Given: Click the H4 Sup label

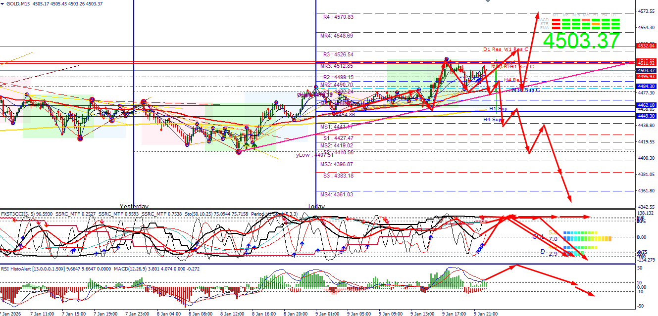Looking at the screenshot, I should [493, 120].
